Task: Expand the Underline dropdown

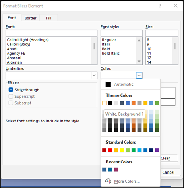Action: point(94,75)
